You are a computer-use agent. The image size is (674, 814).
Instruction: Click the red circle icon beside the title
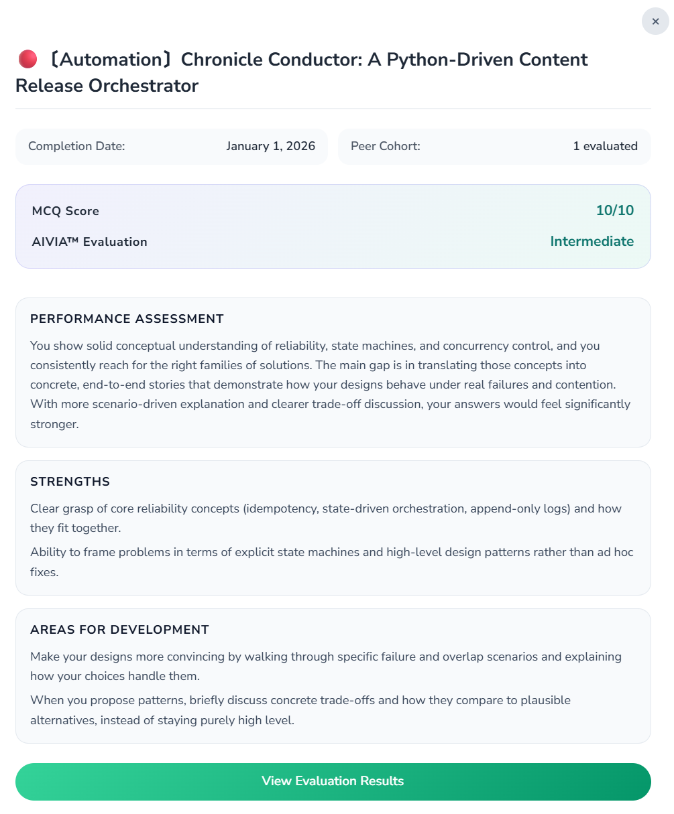click(x=27, y=60)
